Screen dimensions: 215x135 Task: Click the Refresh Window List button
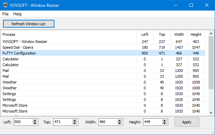pyautogui.click(x=29, y=24)
